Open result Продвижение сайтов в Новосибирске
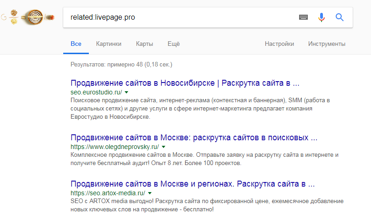This screenshot has height=215, width=371. coord(185,83)
